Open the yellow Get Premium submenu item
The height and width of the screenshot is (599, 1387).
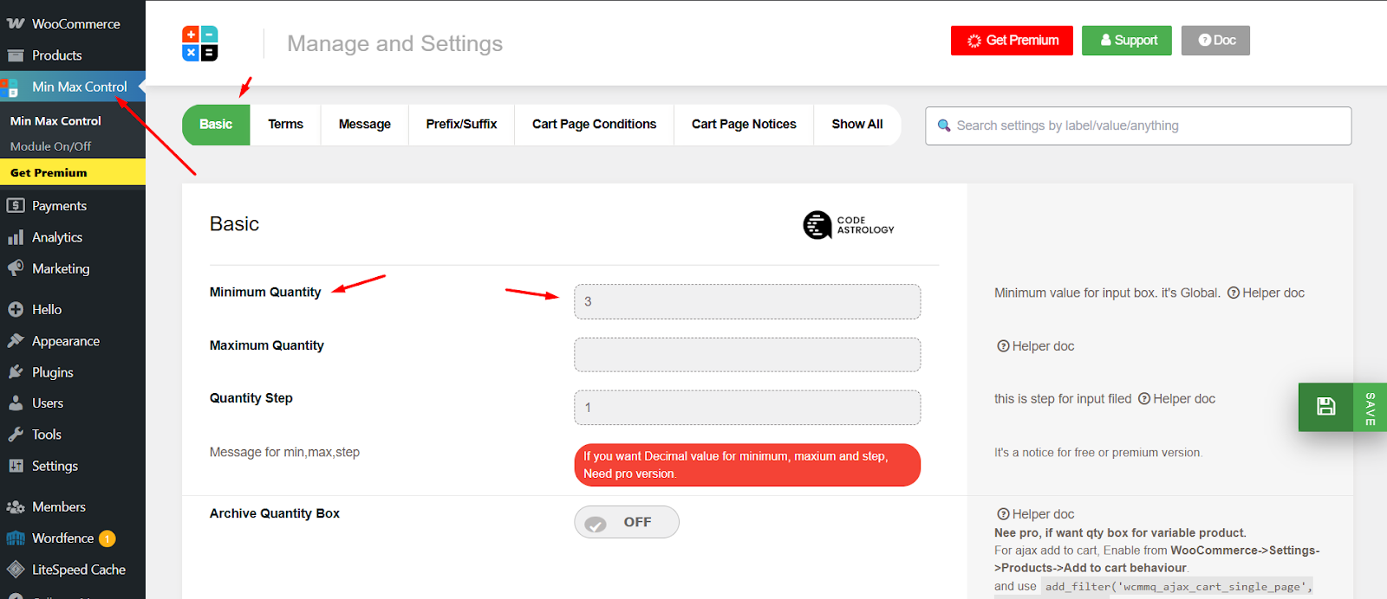73,172
